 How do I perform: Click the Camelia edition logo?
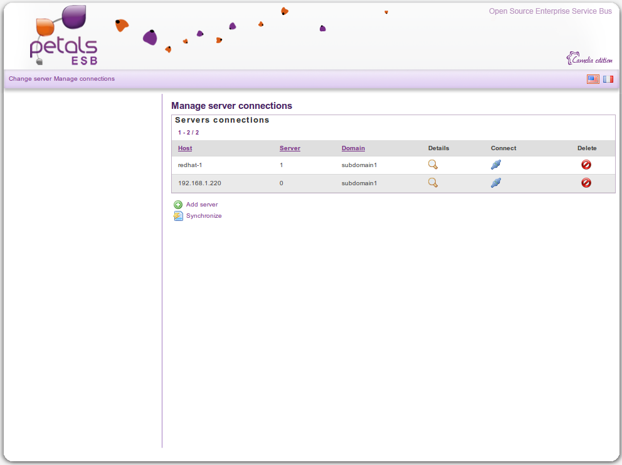tap(589, 59)
